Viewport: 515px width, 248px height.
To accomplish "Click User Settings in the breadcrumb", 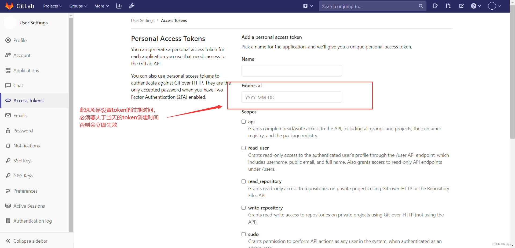I will pyautogui.click(x=143, y=20).
